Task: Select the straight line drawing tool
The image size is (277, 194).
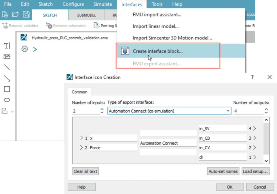Action: click(7, 67)
